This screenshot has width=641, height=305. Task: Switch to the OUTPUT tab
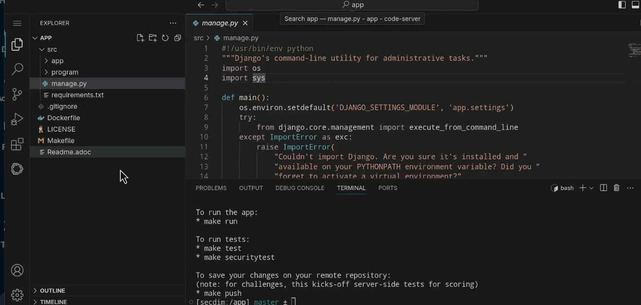[x=251, y=188]
